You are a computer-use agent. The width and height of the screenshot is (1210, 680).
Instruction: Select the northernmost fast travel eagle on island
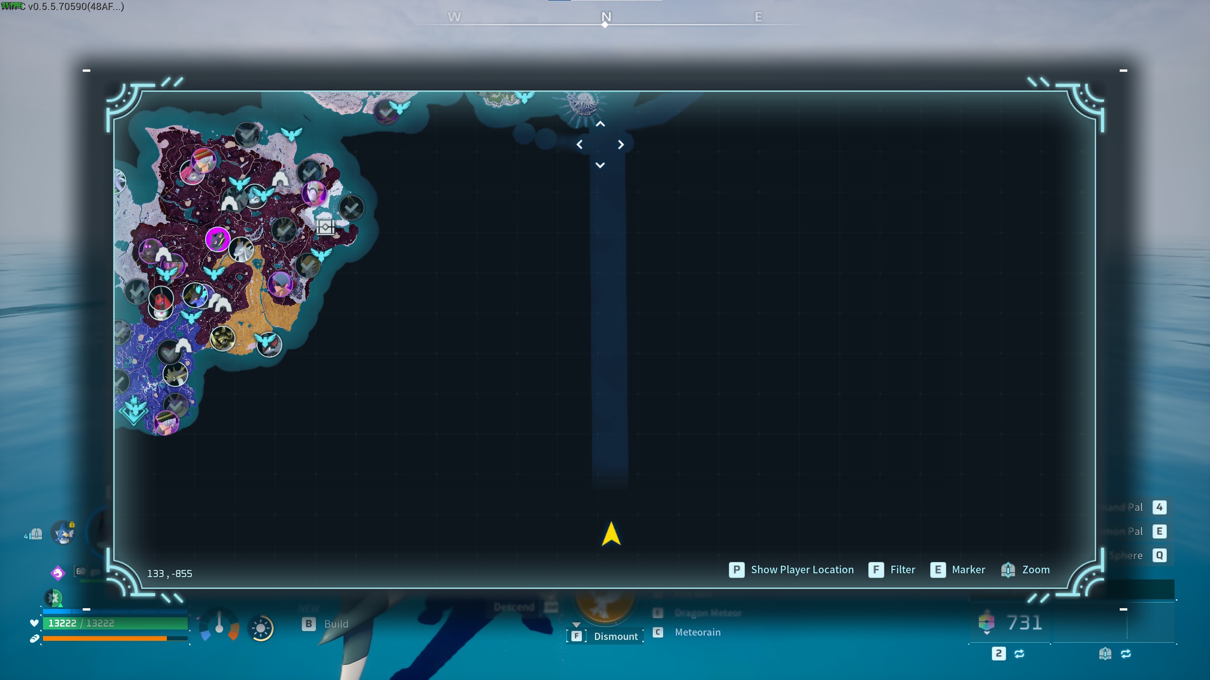coord(291,135)
